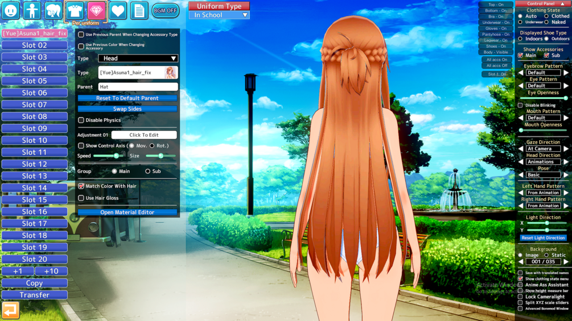This screenshot has height=321, width=572.
Task: Uncheck Match Color With Hair
Action: [x=81, y=186]
